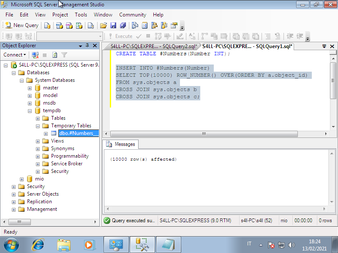Click Comment out selected lines icon
This screenshot has width=338, height=253.
coord(268,36)
